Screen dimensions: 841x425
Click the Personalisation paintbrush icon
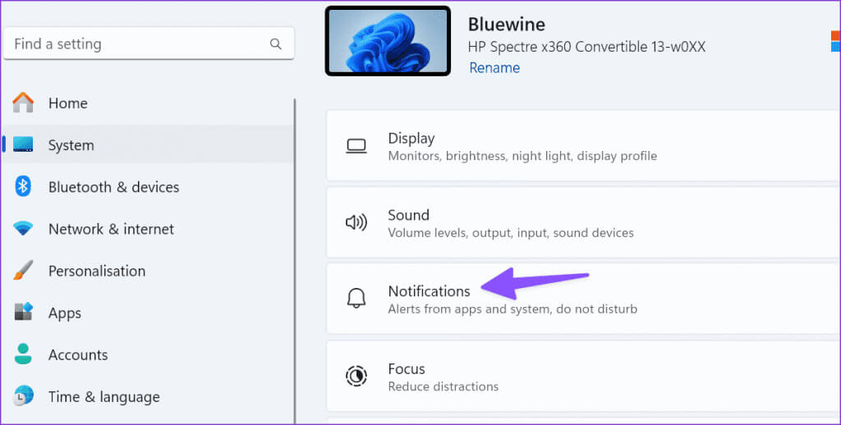23,271
